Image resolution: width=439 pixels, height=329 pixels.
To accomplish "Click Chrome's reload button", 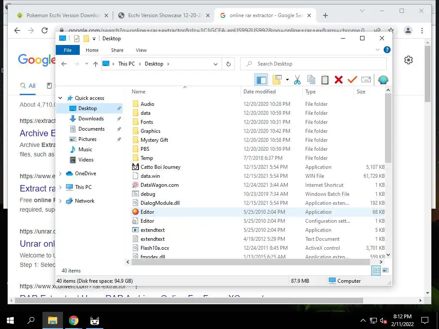I will [45, 30].
